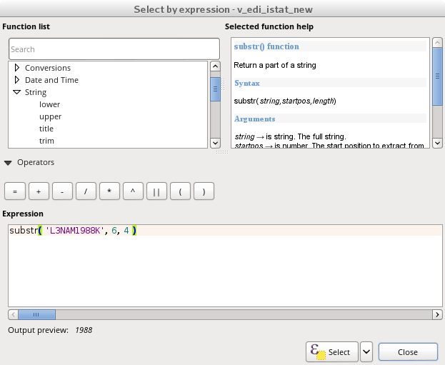Insert the plus operator

point(39,191)
